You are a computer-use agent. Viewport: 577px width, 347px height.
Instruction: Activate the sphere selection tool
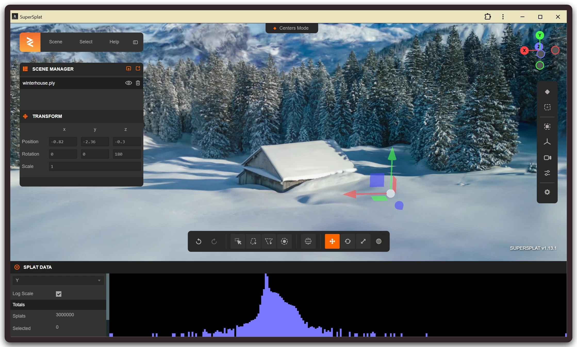click(x=308, y=241)
